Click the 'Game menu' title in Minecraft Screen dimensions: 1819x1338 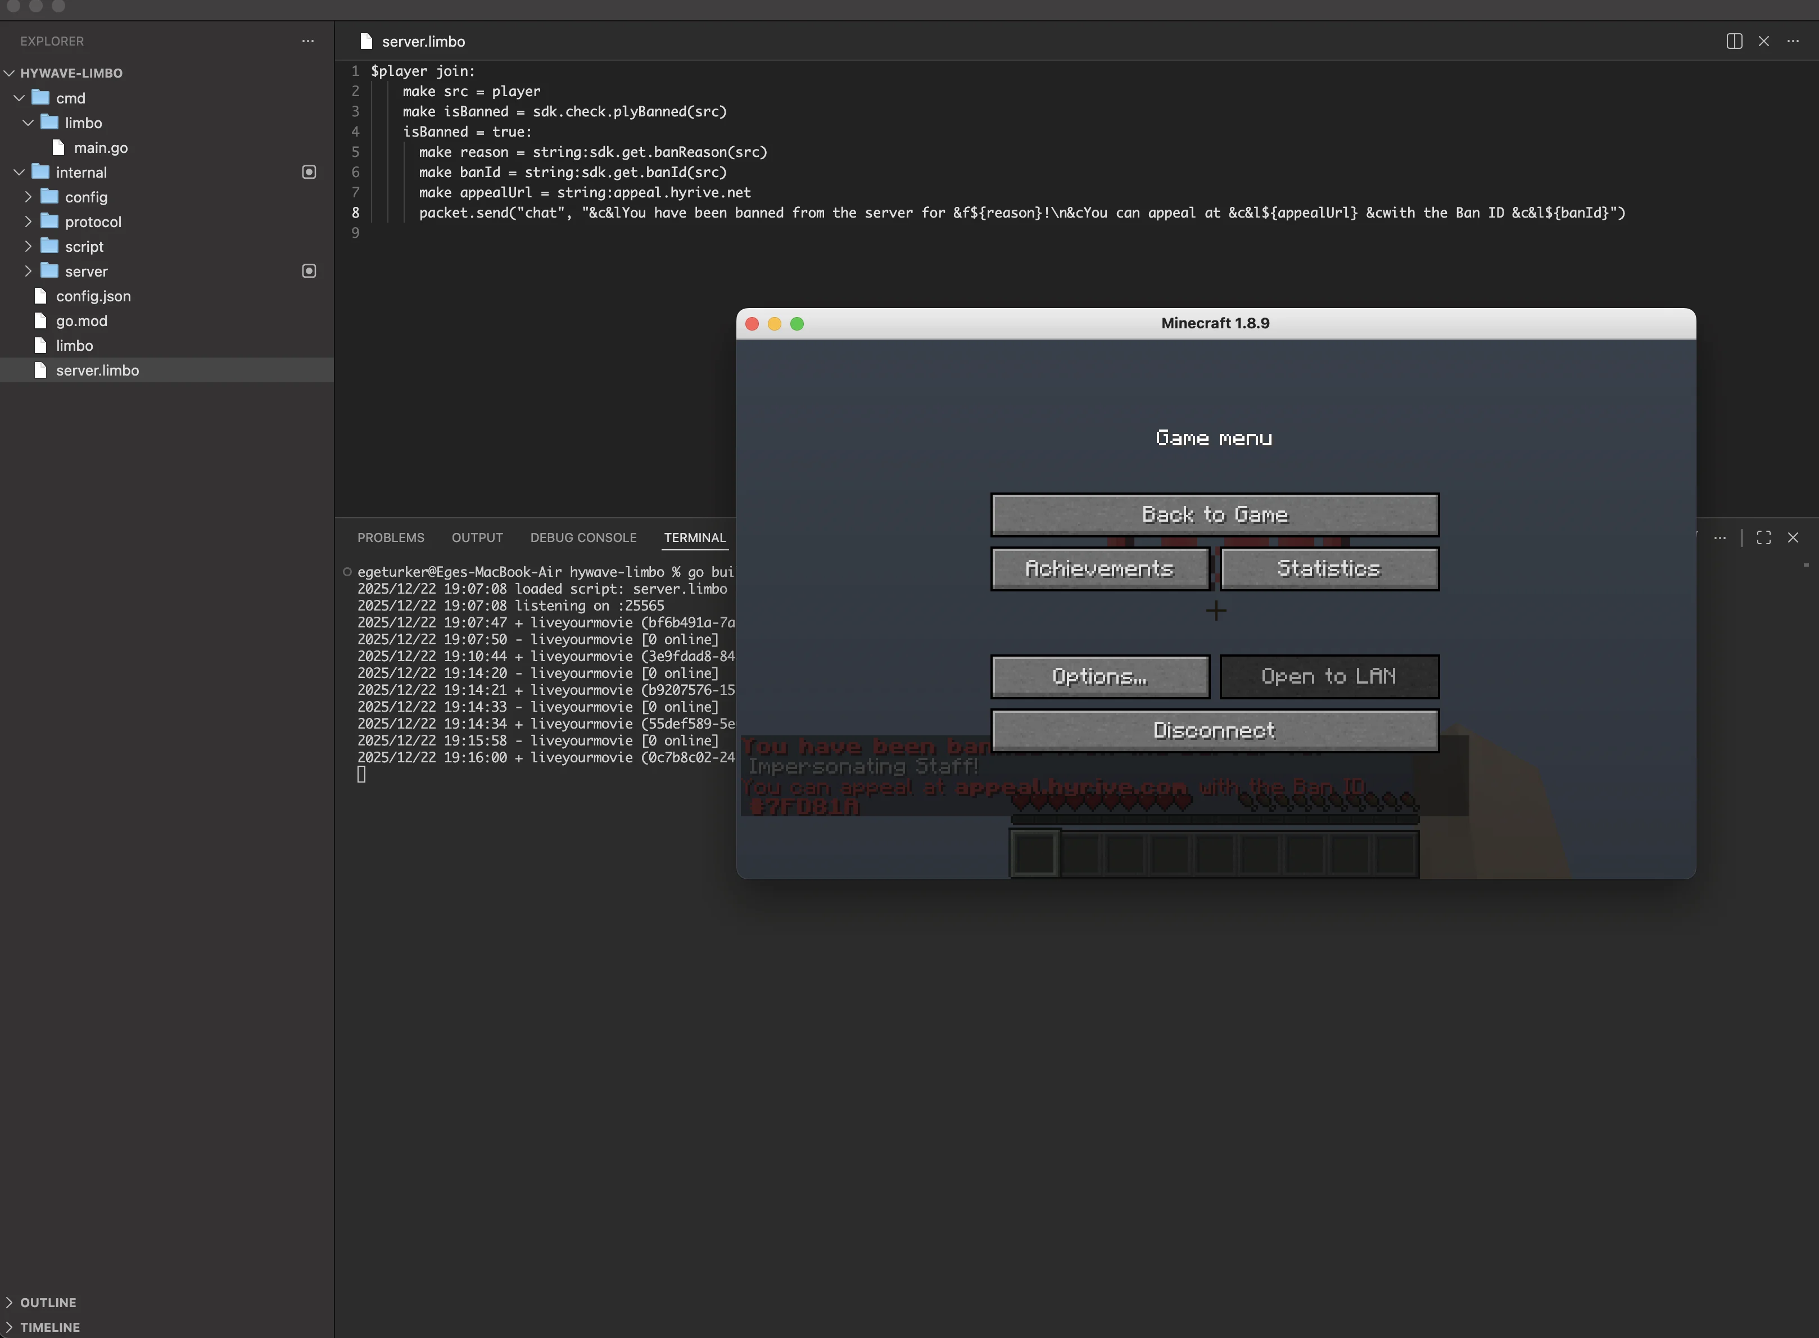click(x=1214, y=438)
